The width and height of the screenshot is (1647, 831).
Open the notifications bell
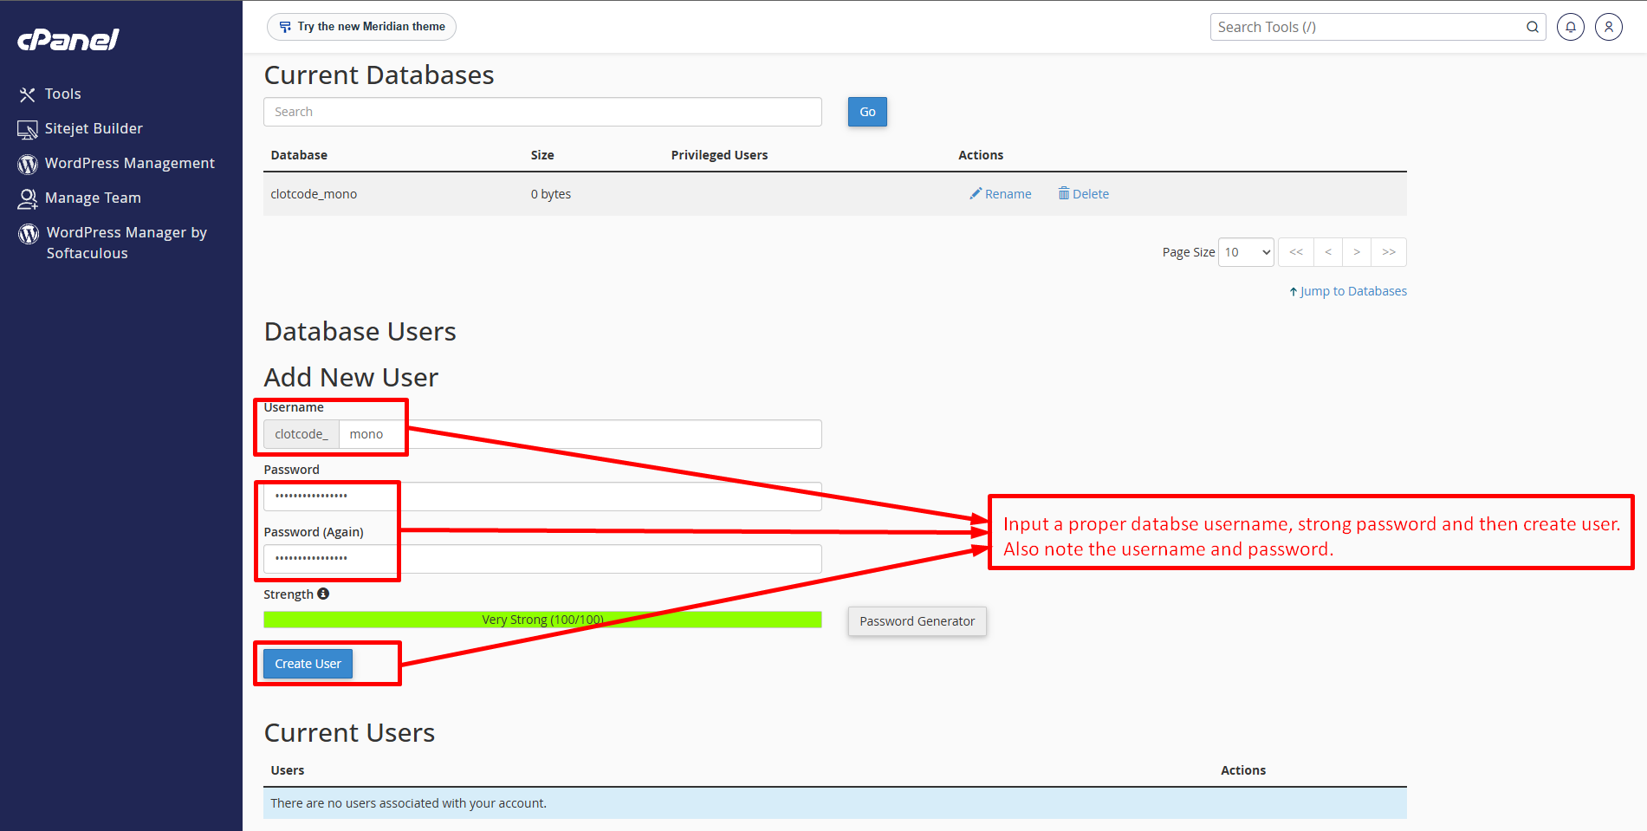pyautogui.click(x=1571, y=27)
